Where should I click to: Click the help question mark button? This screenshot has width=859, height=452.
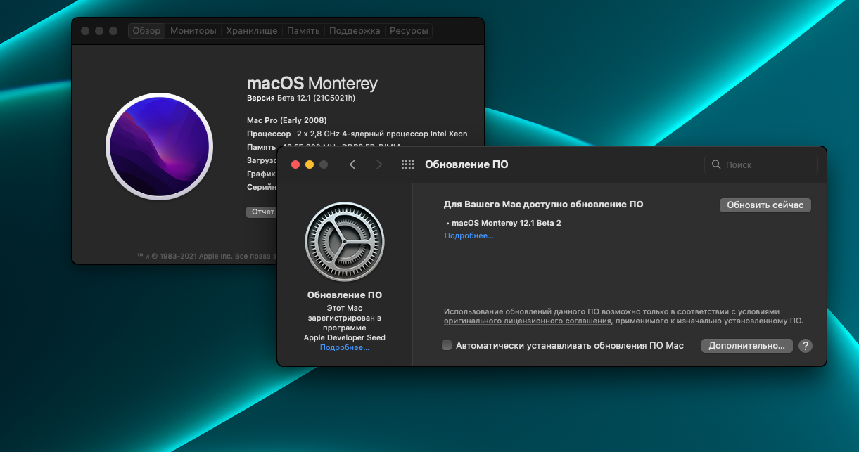pyautogui.click(x=806, y=346)
